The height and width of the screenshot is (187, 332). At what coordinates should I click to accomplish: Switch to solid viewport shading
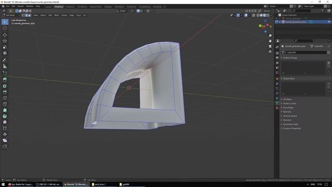[261, 15]
